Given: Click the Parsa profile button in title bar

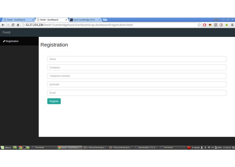Looking at the screenshot, I should [x=216, y=20].
